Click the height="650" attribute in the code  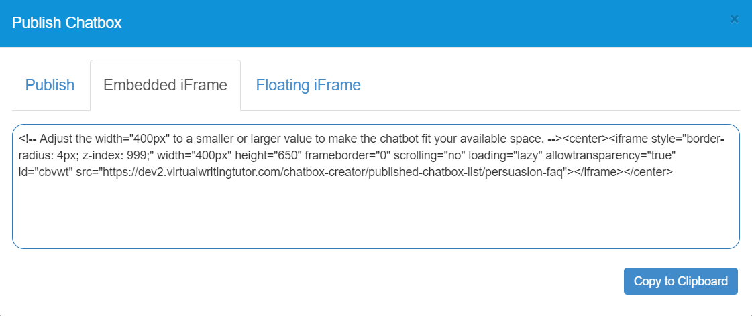pos(267,155)
